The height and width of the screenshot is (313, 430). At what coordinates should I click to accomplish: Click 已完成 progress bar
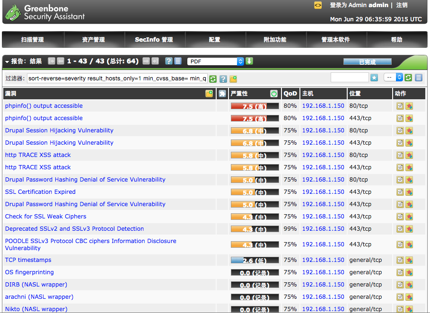[x=368, y=62]
